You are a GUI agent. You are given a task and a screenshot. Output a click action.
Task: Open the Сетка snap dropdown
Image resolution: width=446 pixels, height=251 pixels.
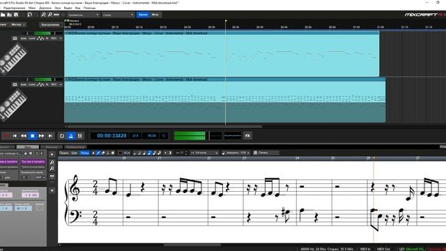[118, 15]
